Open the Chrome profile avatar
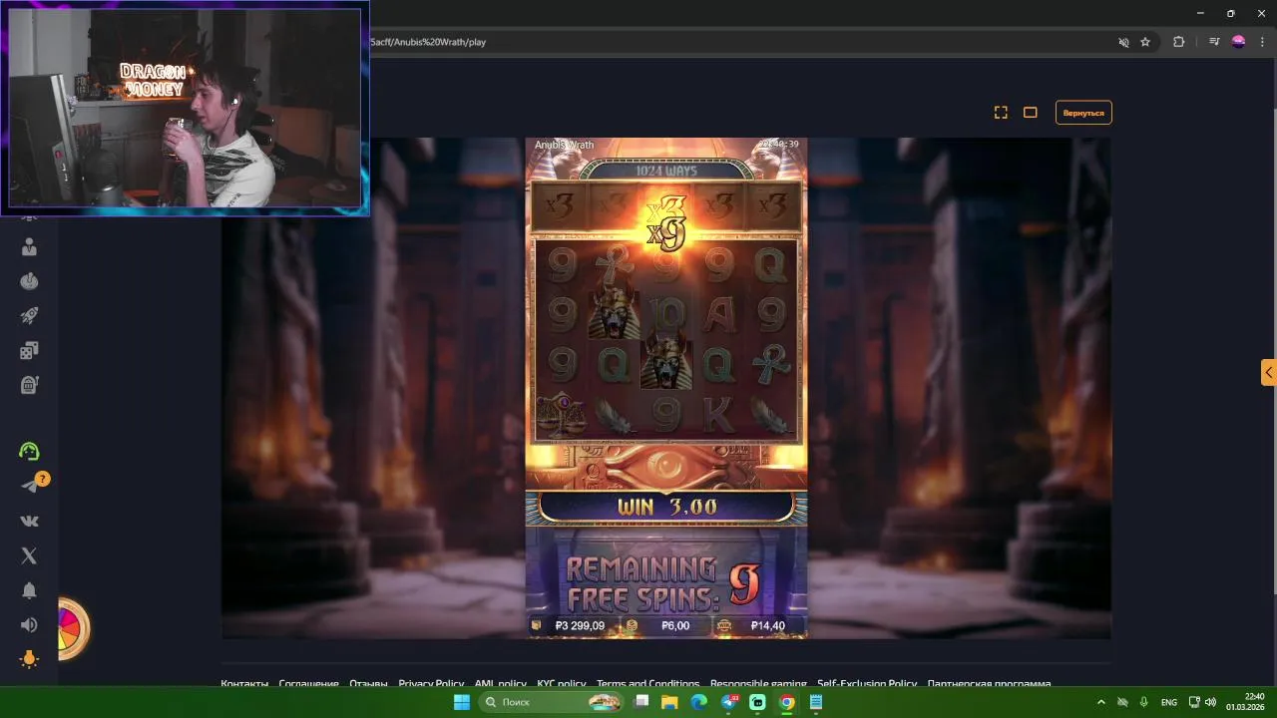 1239,42
